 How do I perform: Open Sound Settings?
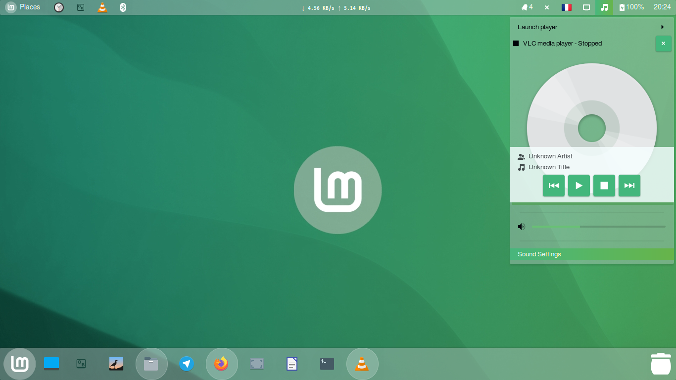pos(592,254)
